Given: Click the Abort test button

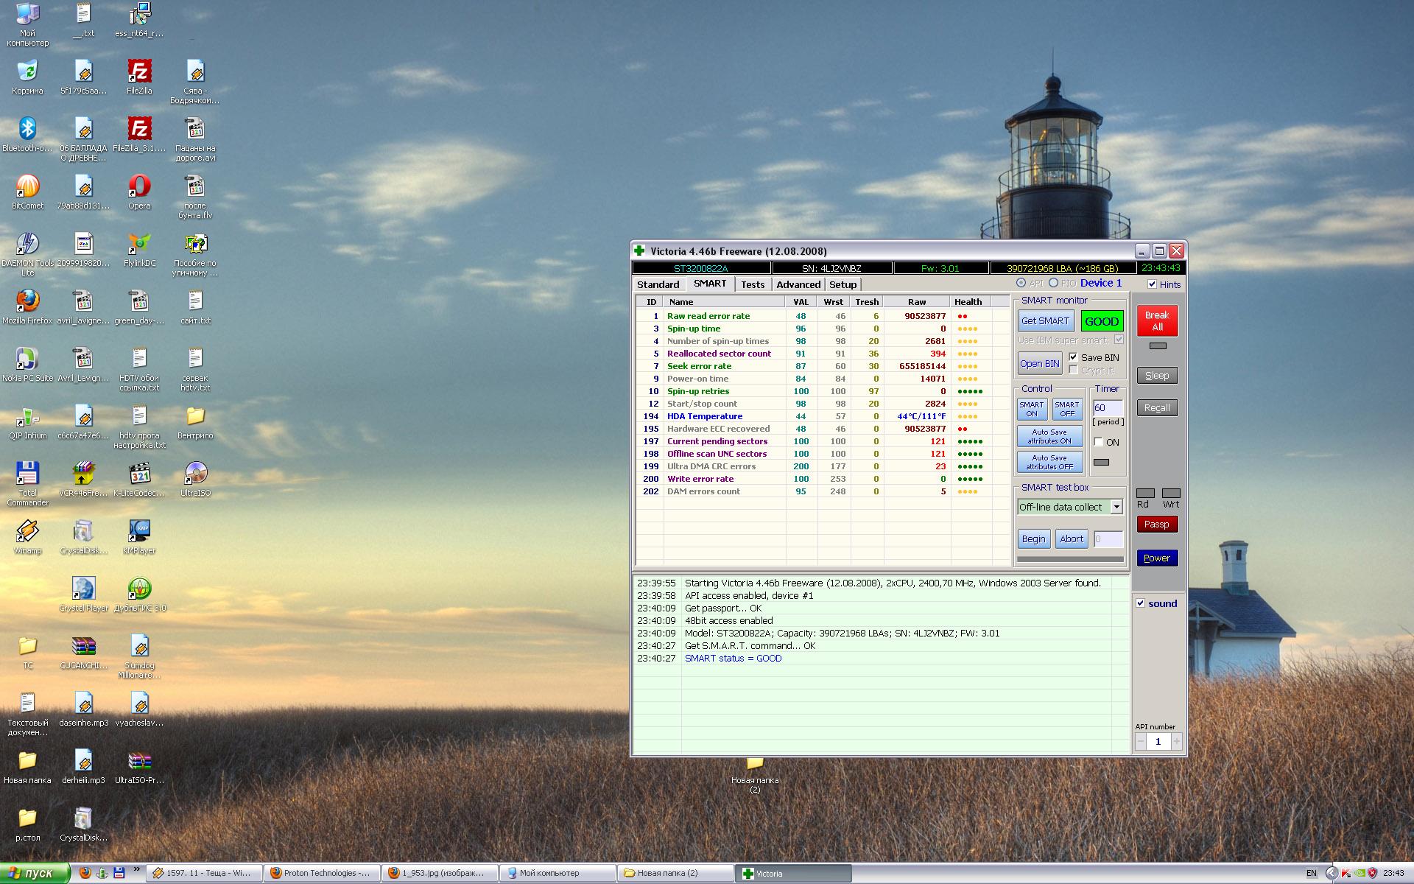Looking at the screenshot, I should click(1072, 539).
